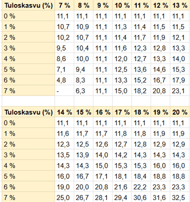Click the cell showing 21,6
The width and height of the screenshot is (190, 202).
(122, 187)
